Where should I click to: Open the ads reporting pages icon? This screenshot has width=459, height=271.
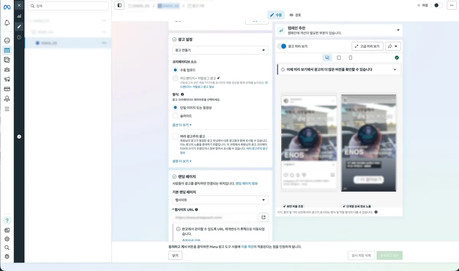pyautogui.click(x=7, y=60)
